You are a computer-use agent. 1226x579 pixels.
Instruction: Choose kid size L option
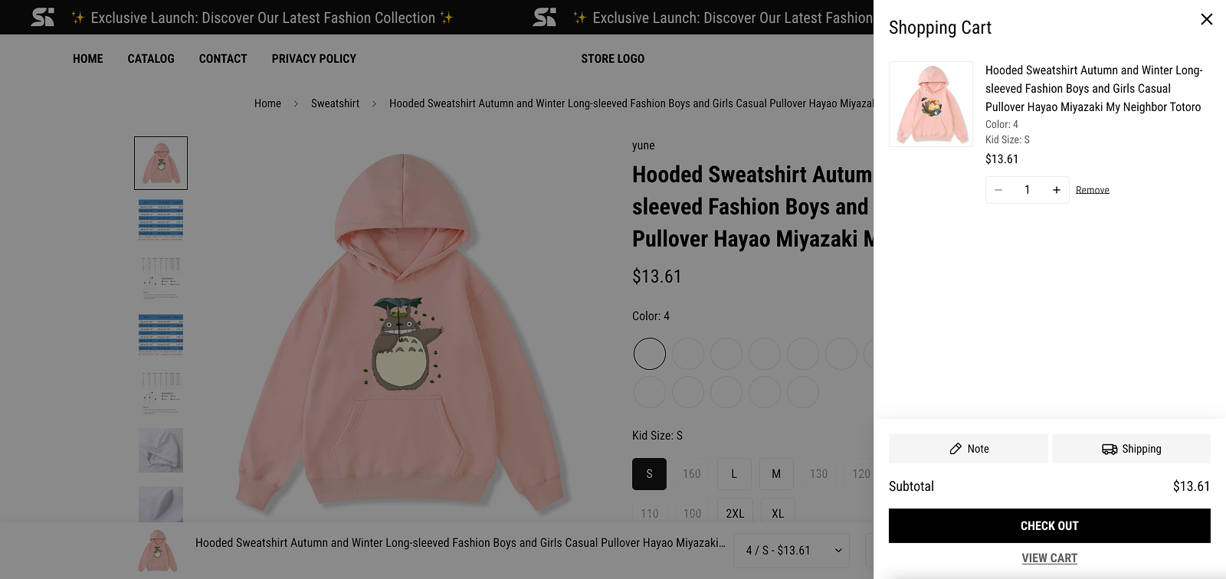point(734,474)
